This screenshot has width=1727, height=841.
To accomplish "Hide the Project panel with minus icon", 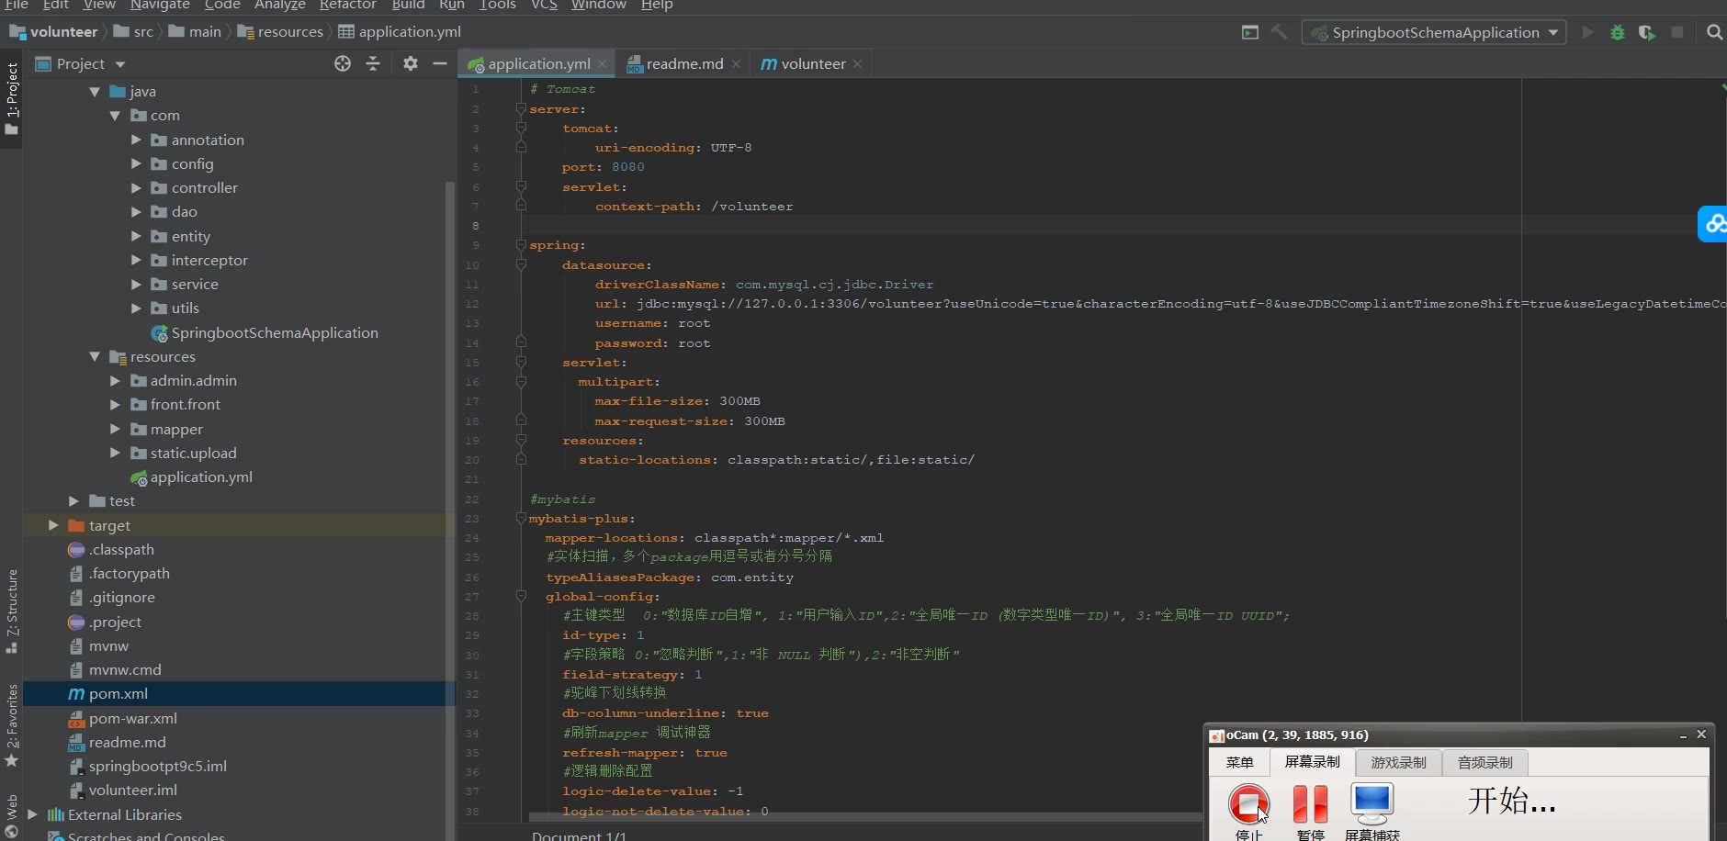I will pyautogui.click(x=440, y=63).
